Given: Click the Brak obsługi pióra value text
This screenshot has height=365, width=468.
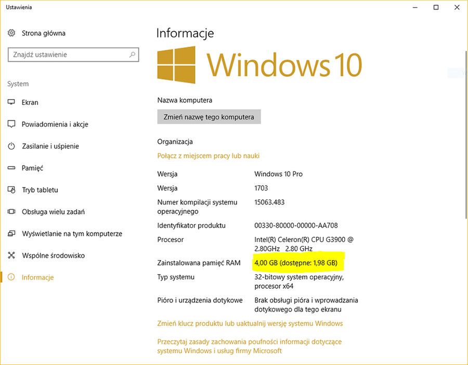Looking at the screenshot, I should (x=306, y=305).
